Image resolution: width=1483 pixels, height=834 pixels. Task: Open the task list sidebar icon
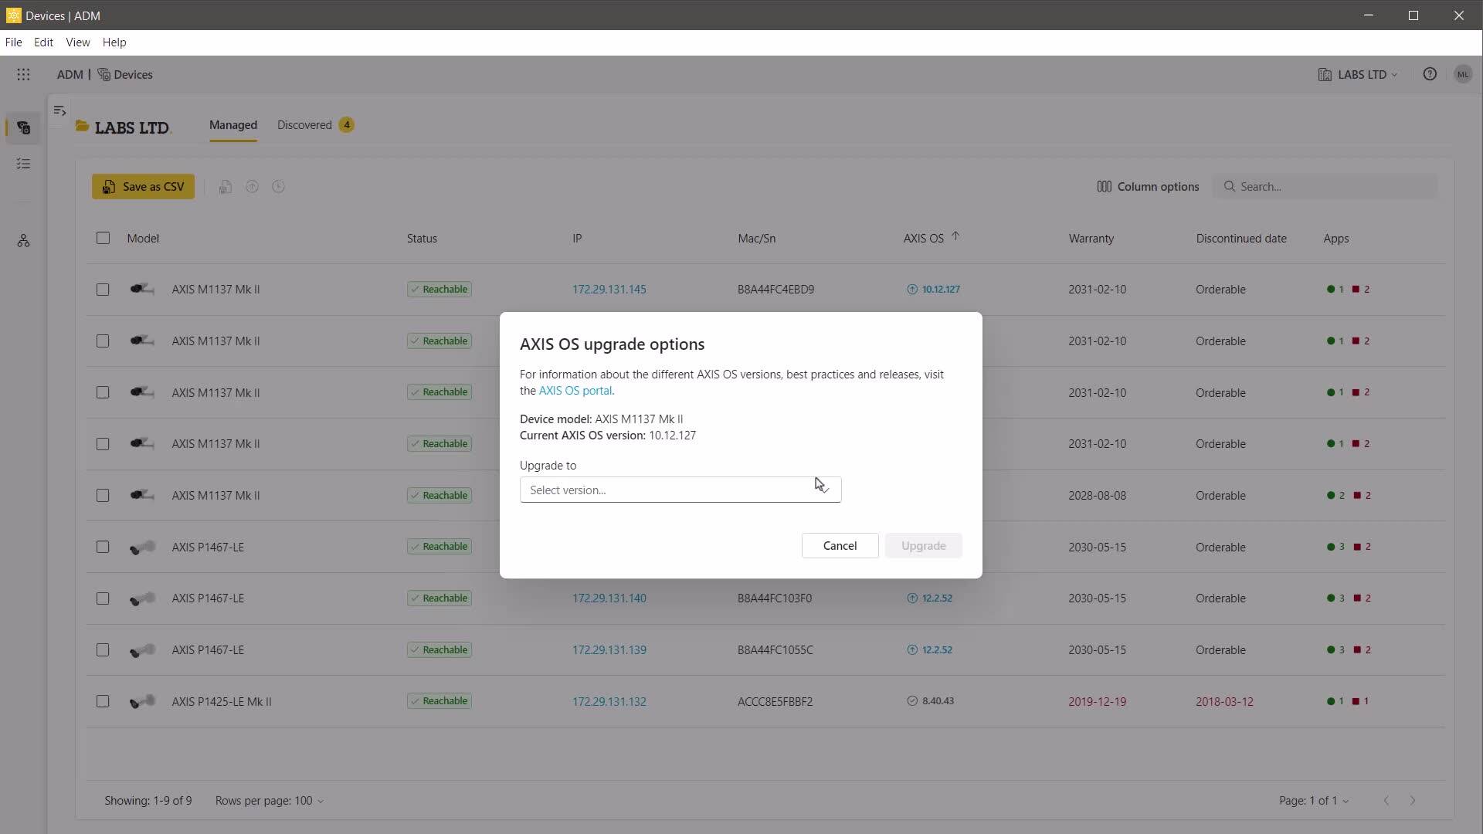click(23, 164)
